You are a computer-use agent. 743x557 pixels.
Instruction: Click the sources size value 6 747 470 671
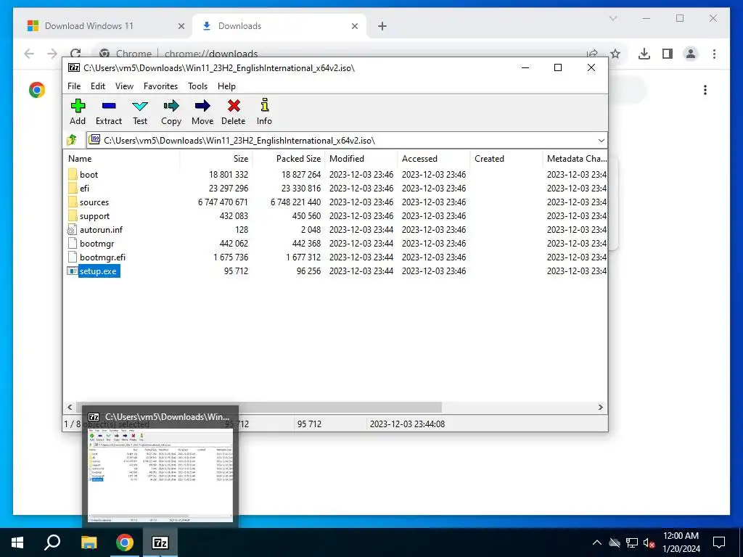point(223,202)
